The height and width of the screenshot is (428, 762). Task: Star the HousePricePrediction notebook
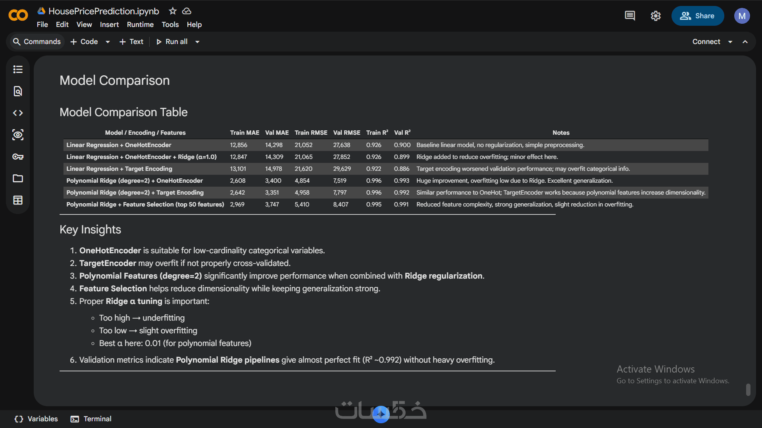click(173, 11)
